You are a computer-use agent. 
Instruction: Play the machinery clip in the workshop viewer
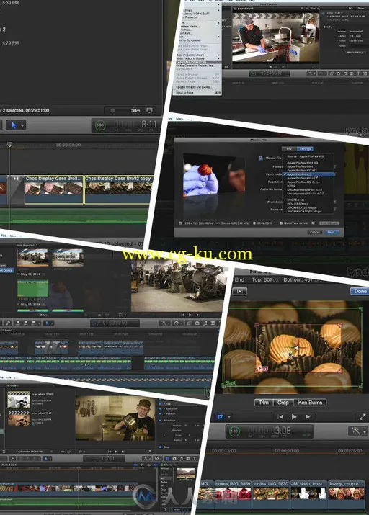[x=190, y=315]
